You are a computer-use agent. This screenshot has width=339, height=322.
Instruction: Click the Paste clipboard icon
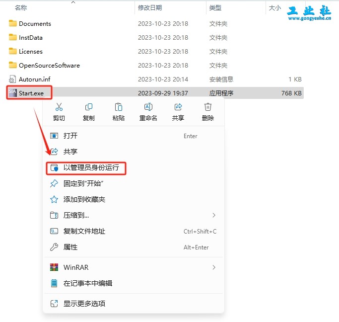pyautogui.click(x=119, y=107)
